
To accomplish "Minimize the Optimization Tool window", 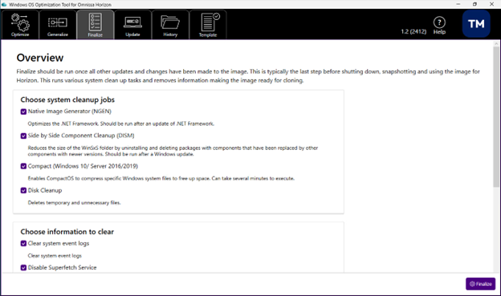I will tap(458, 4).
